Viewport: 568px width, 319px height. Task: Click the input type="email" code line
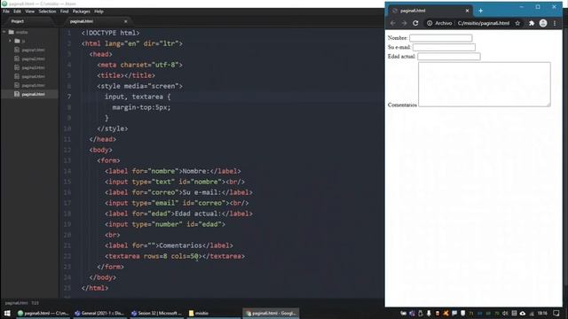(177, 203)
